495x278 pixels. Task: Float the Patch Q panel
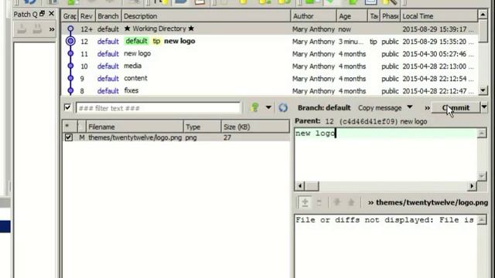[42, 14]
